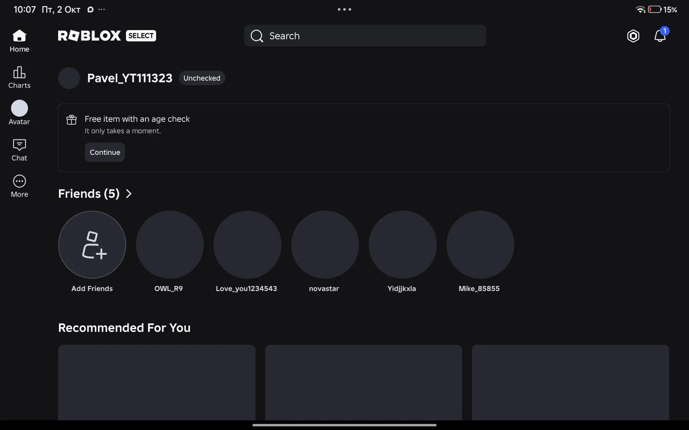This screenshot has height=430, width=689.
Task: Click the 'novastar' name label
Action: pyautogui.click(x=324, y=288)
